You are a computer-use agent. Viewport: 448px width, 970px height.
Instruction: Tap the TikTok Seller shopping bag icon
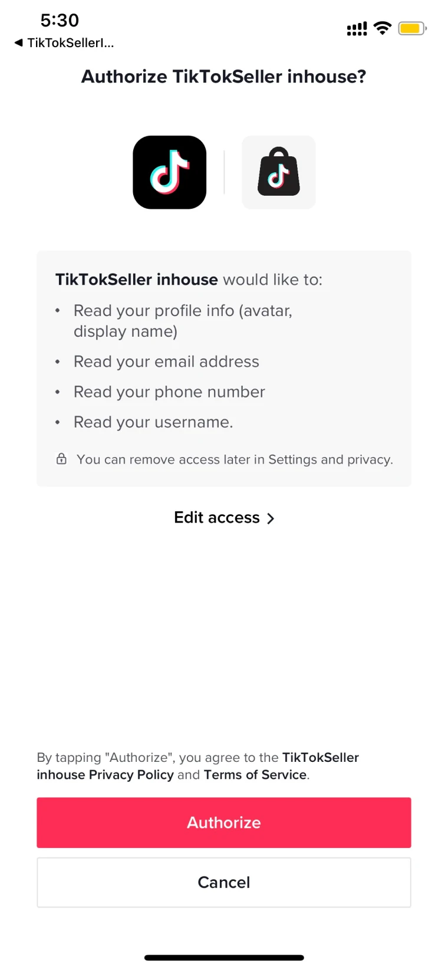click(x=279, y=172)
